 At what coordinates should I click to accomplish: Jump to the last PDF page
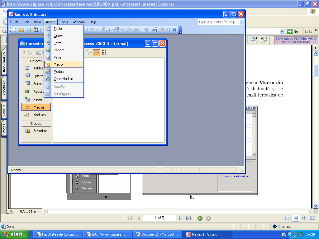188,218
